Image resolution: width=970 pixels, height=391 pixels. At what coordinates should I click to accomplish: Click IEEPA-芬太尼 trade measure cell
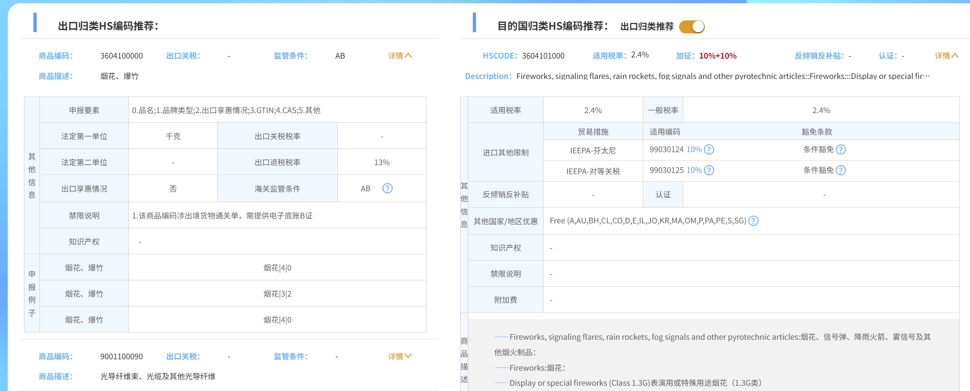pyautogui.click(x=593, y=151)
